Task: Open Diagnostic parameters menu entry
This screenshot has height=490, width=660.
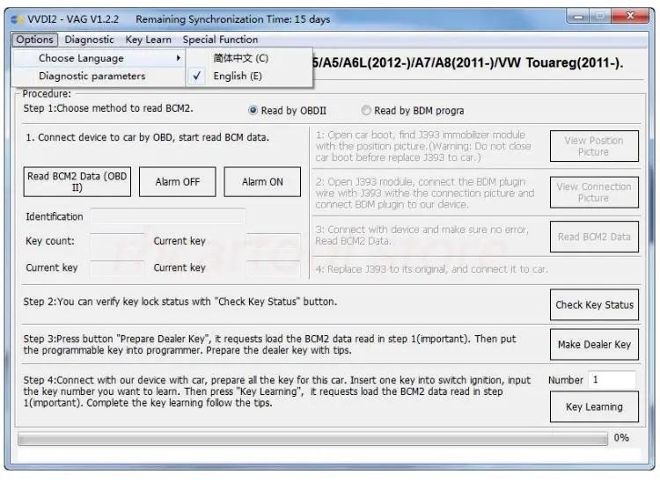Action: [x=99, y=77]
